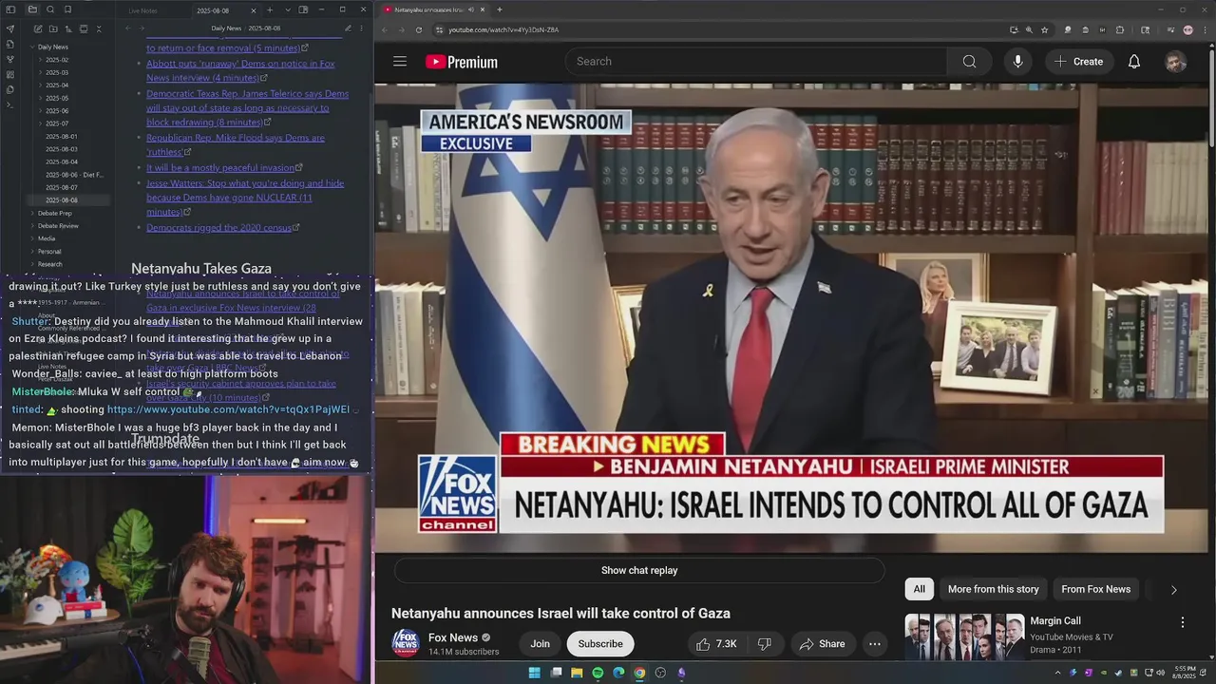Image resolution: width=1216 pixels, height=684 pixels.
Task: Select the From Fox News chip
Action: (1095, 589)
